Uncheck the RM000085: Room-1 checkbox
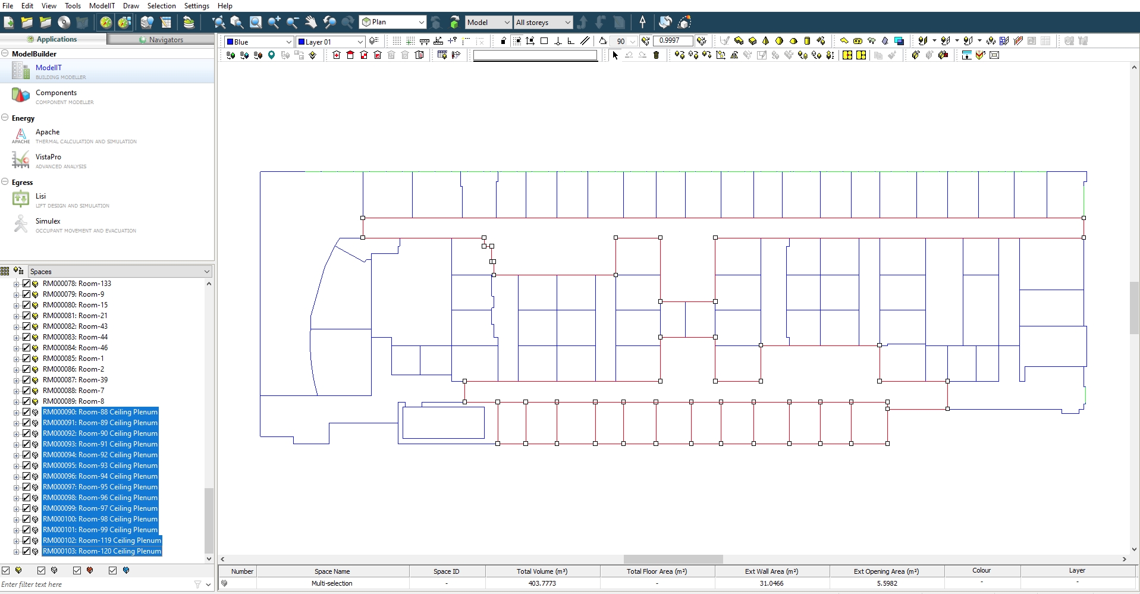This screenshot has height=594, width=1140. [x=26, y=359]
